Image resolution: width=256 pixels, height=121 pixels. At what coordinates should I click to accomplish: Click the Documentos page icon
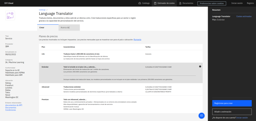(x=180, y=3)
